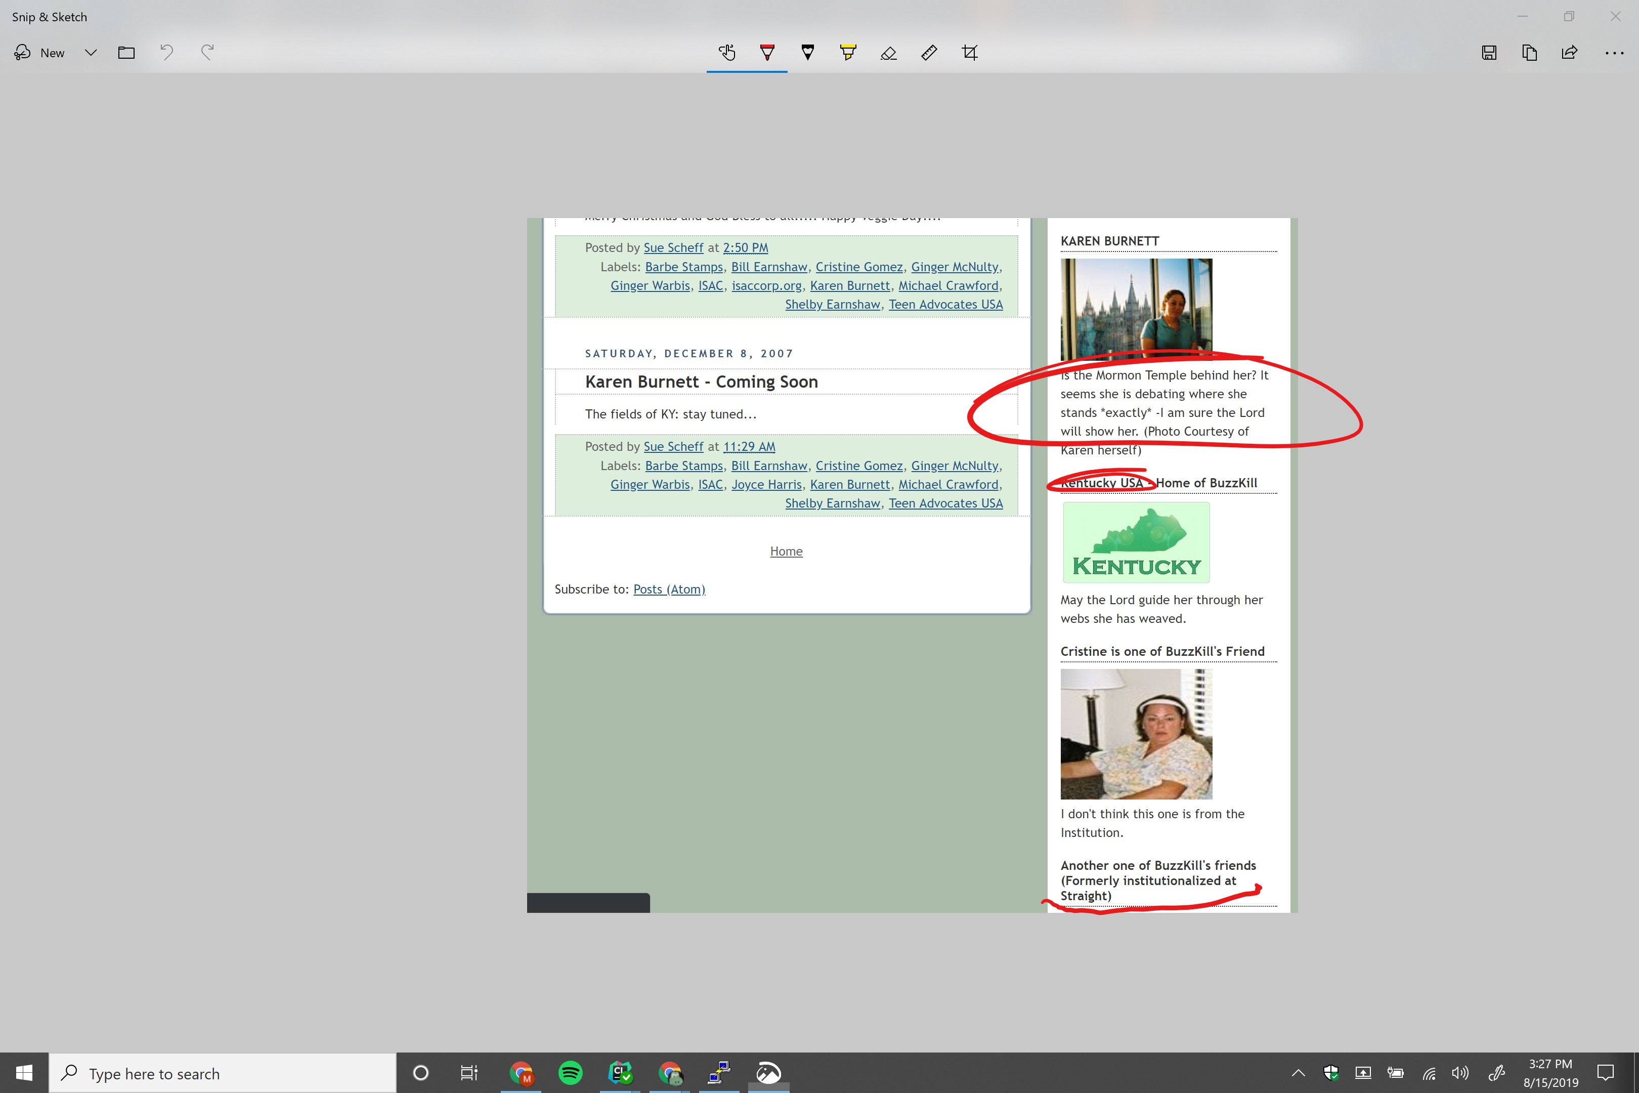Open the volume control
This screenshot has width=1639, height=1093.
coord(1460,1073)
